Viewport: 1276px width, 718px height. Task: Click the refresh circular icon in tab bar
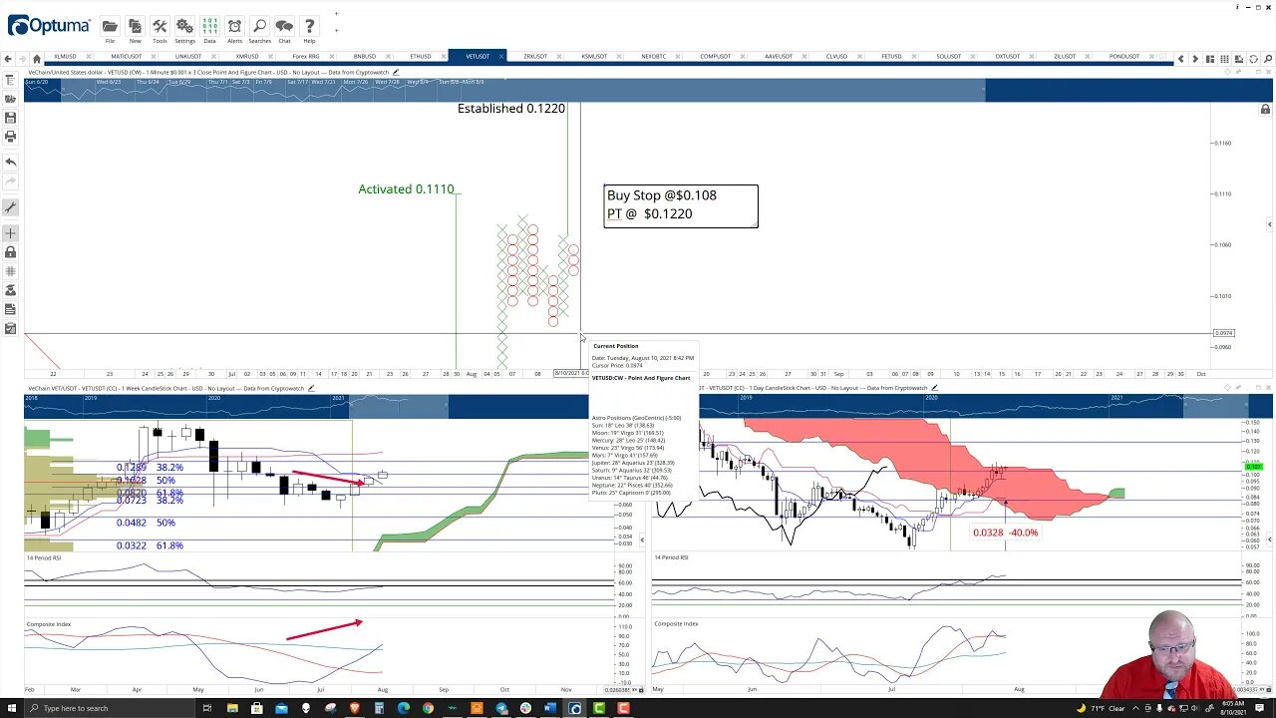(1253, 59)
